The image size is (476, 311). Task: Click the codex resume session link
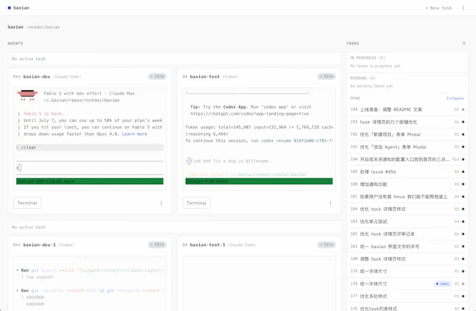pyautogui.click(x=297, y=141)
